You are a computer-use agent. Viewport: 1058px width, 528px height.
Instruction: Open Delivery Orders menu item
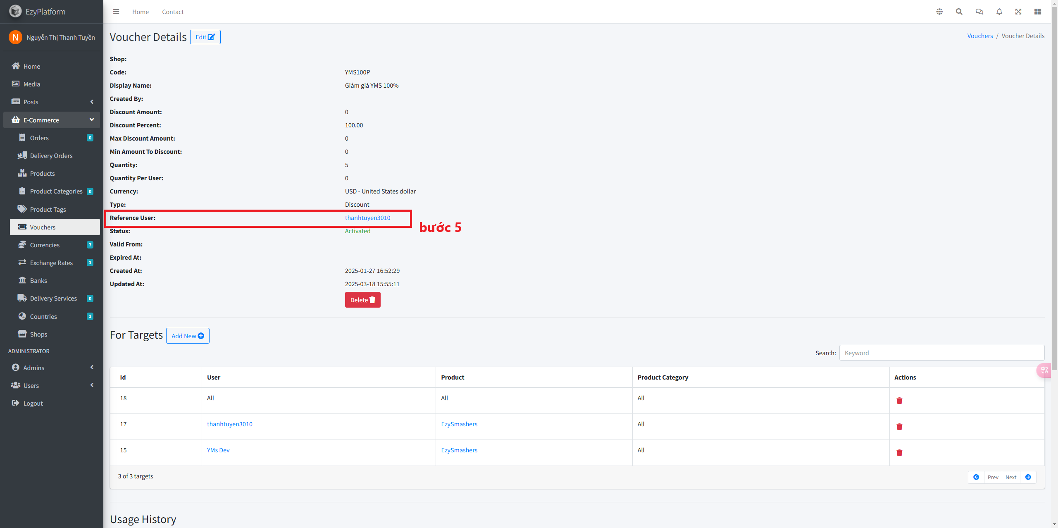(x=55, y=155)
